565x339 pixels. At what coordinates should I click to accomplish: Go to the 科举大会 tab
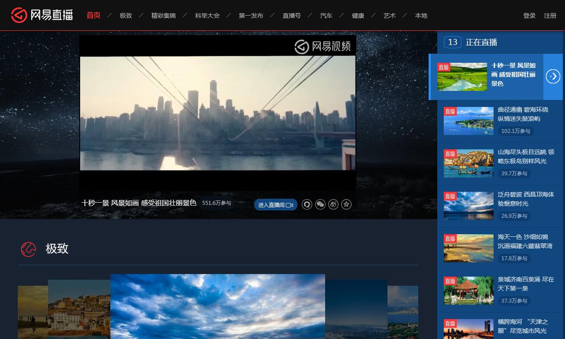click(x=207, y=16)
